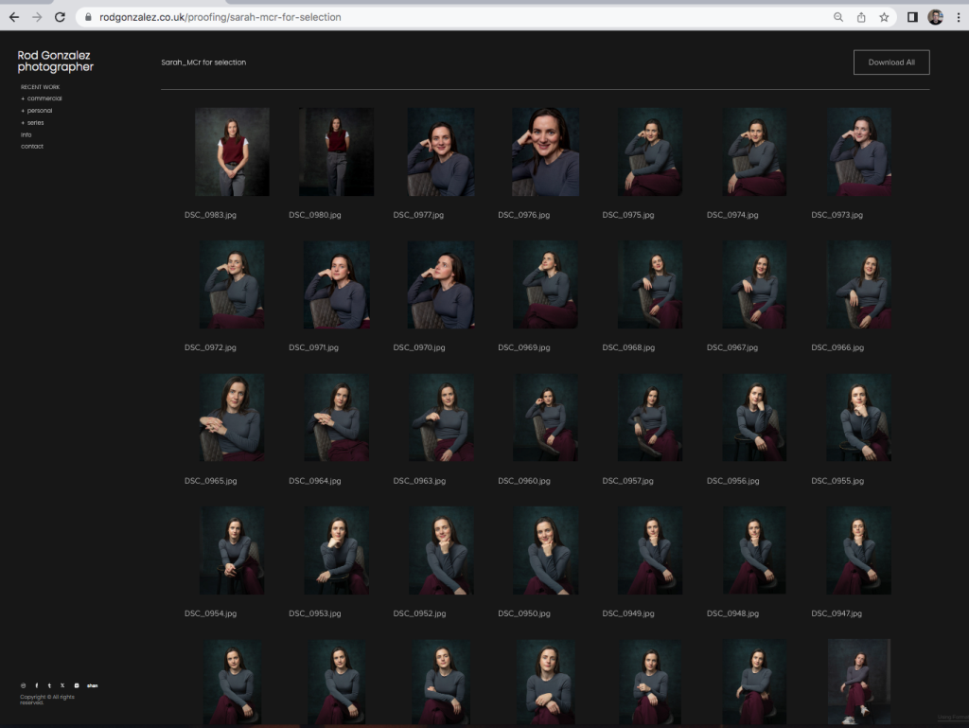Open the X (Twitter) social icon

point(62,685)
